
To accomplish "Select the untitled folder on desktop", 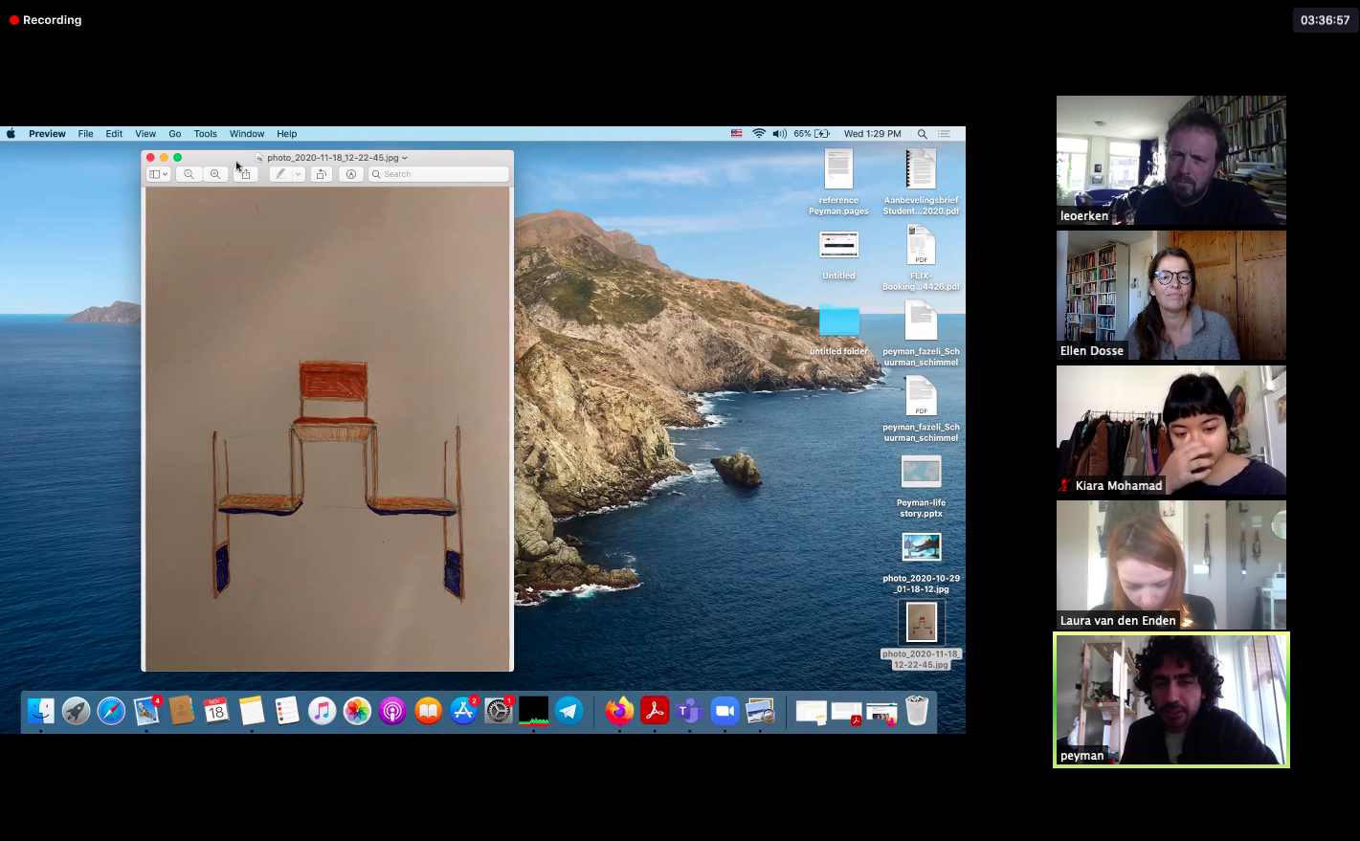I will (838, 328).
